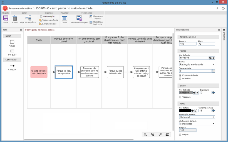This screenshot has height=142, width=228.
Task: Collapse the Propriedades panel
Action: tap(219, 30)
